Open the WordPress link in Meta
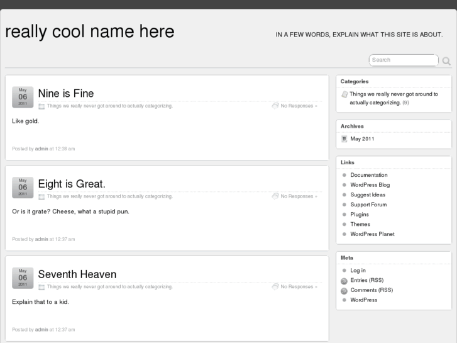 click(x=364, y=300)
